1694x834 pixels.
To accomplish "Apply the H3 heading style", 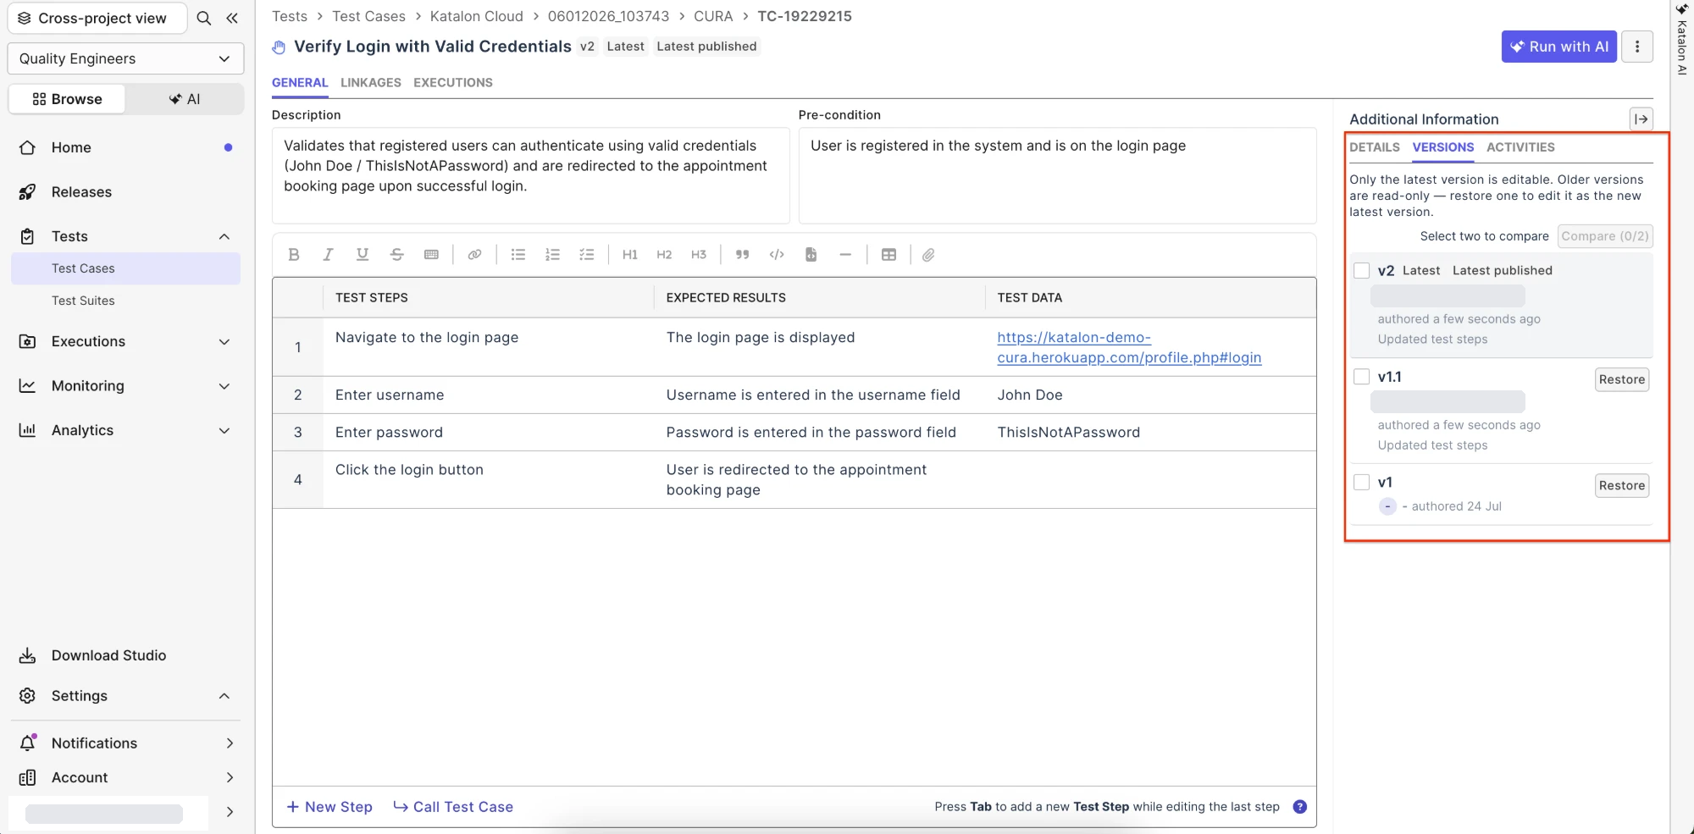I will pyautogui.click(x=699, y=255).
